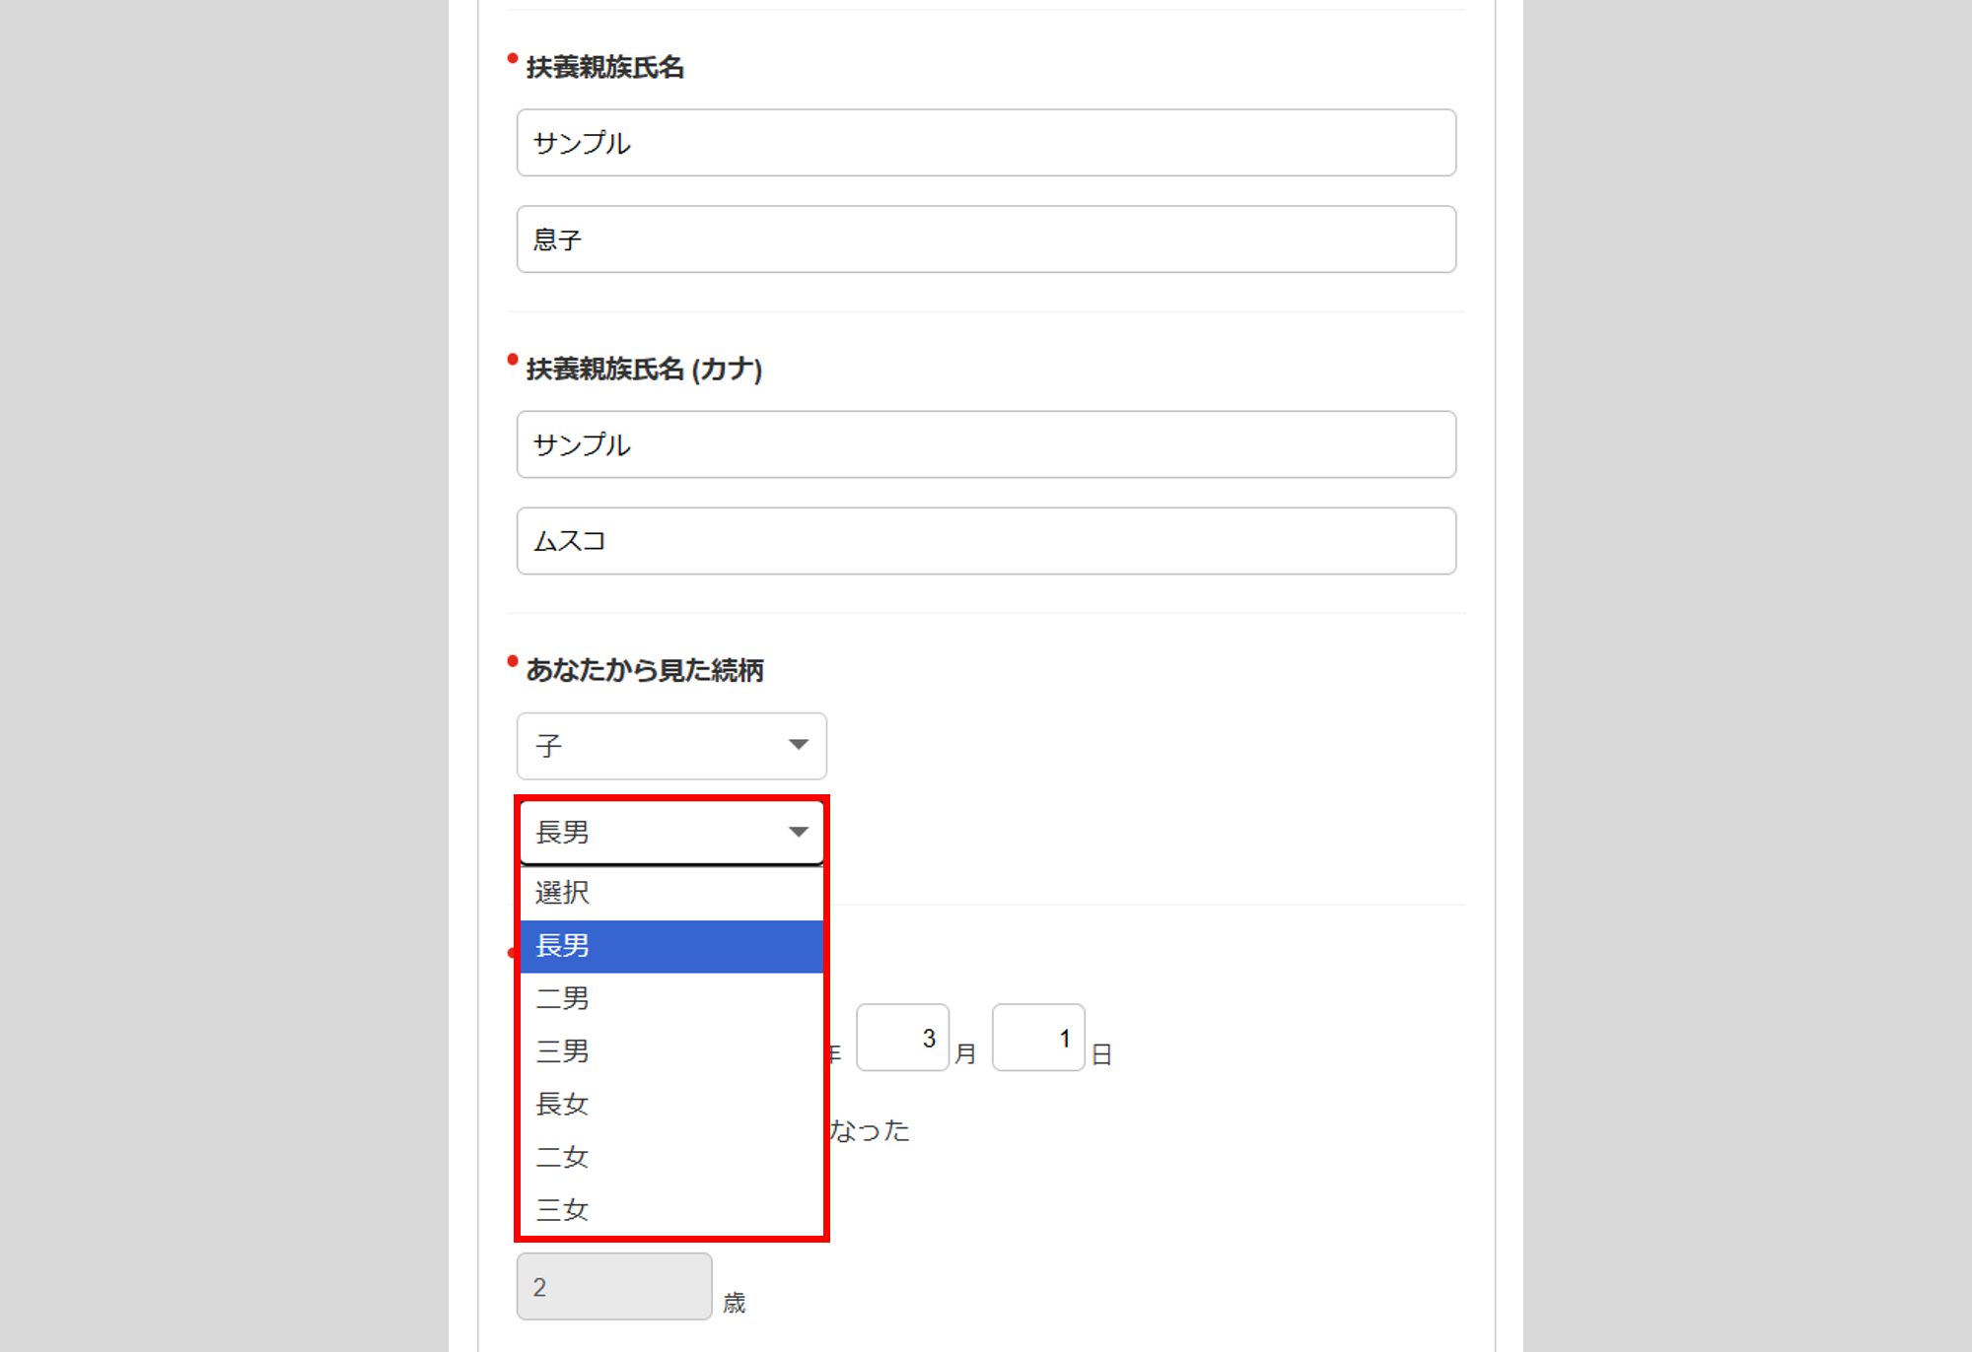Click the 歳 unit label
This screenshot has width=1972, height=1352.
735,1303
